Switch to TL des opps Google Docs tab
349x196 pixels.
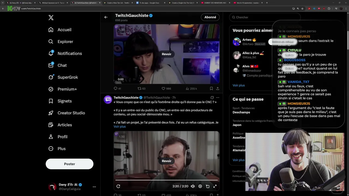pos(151,3)
